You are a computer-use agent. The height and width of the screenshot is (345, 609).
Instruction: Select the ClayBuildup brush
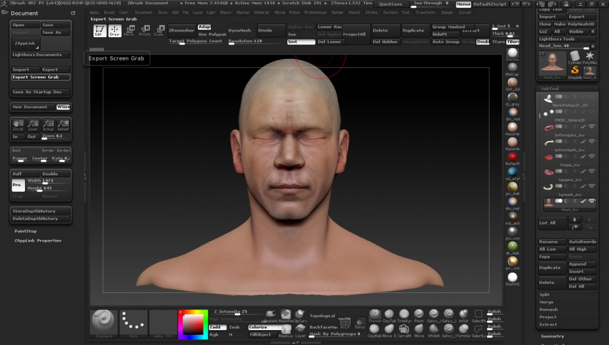click(375, 331)
